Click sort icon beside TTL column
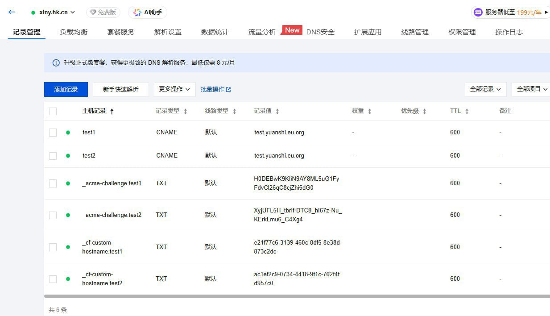The width and height of the screenshot is (550, 316). (467, 112)
